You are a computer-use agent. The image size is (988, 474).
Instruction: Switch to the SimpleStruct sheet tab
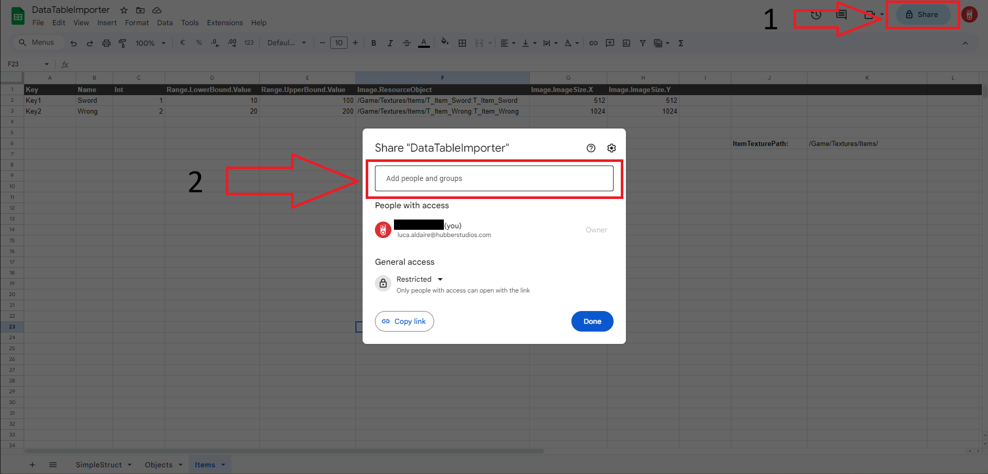pyautogui.click(x=99, y=465)
